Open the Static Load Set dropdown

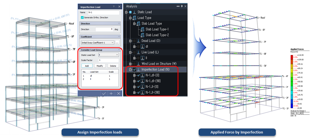(x=108, y=55)
